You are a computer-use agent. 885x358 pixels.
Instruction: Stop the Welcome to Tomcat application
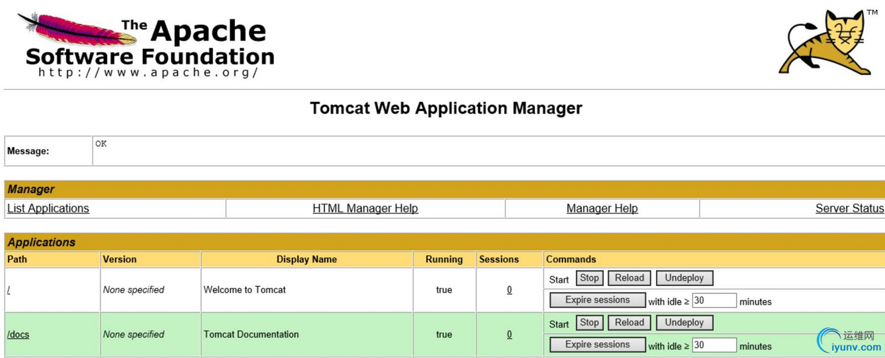589,278
